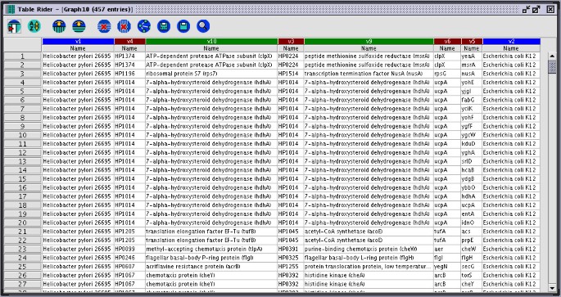
Task: Click the graph network nodes icon
Action: (x=144, y=26)
